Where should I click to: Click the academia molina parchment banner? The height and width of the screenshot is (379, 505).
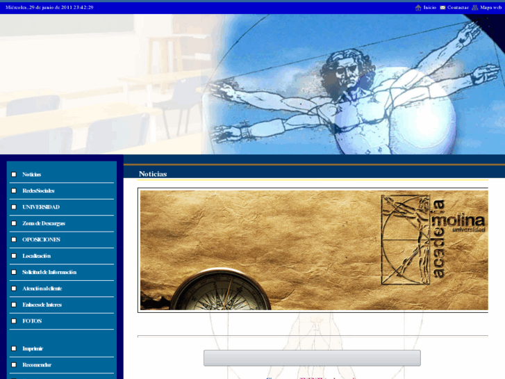coord(314,250)
